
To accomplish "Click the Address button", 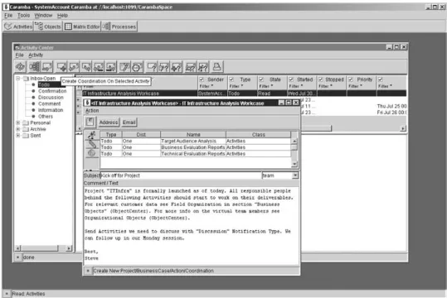I will (x=109, y=123).
